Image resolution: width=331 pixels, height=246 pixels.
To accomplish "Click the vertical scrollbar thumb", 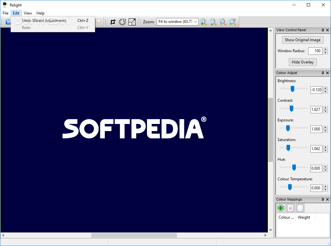I will (270, 130).
